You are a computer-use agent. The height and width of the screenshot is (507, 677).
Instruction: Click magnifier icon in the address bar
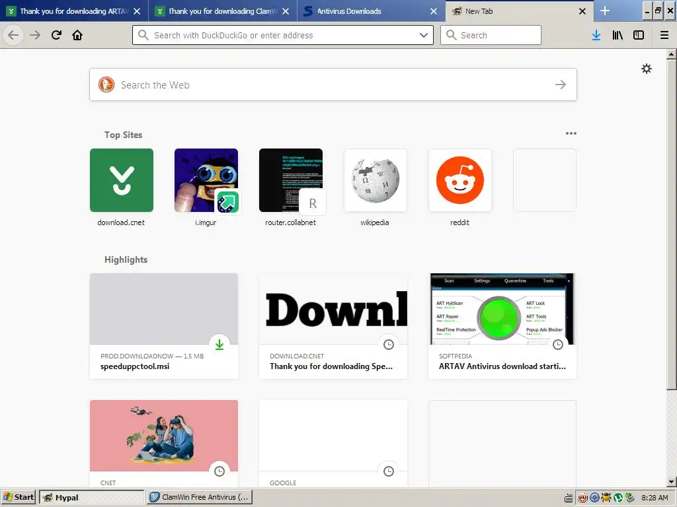click(143, 35)
